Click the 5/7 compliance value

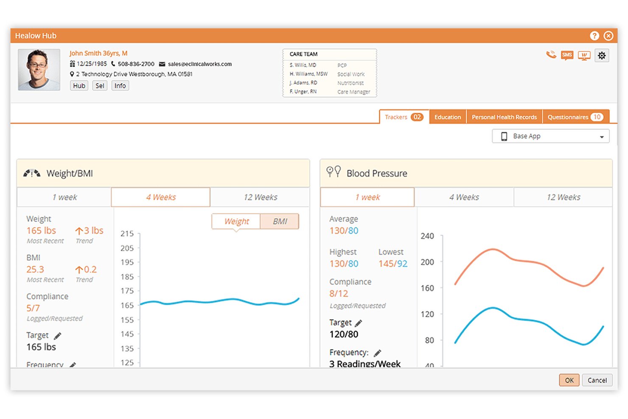pos(33,308)
